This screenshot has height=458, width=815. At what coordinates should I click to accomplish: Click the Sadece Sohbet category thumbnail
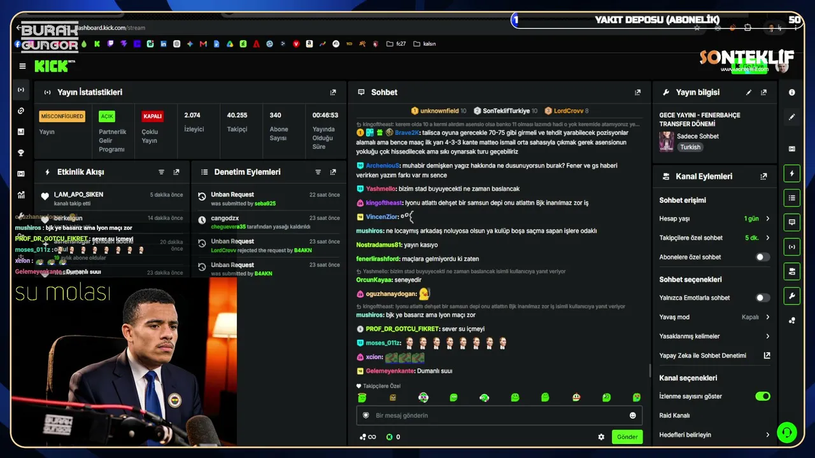667,141
